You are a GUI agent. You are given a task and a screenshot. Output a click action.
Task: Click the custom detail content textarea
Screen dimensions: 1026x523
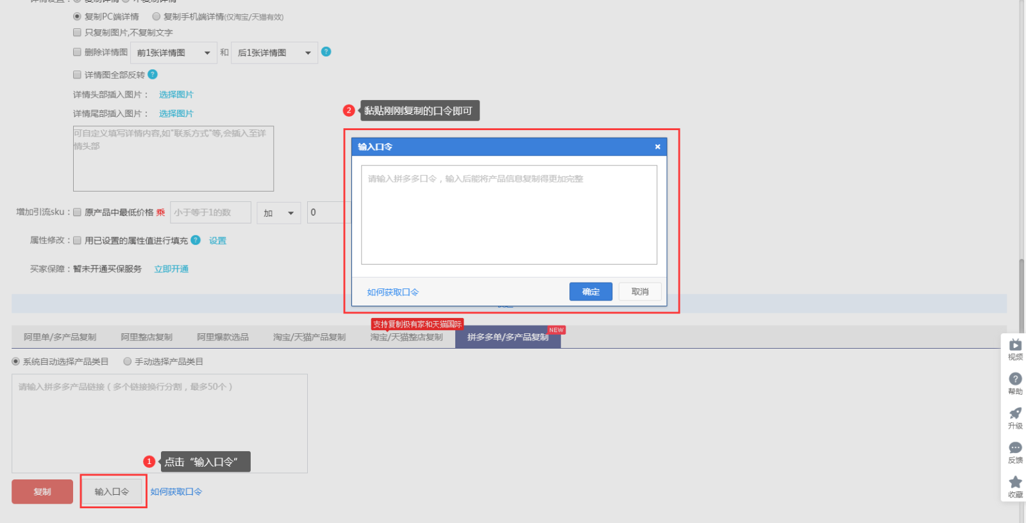pos(173,158)
